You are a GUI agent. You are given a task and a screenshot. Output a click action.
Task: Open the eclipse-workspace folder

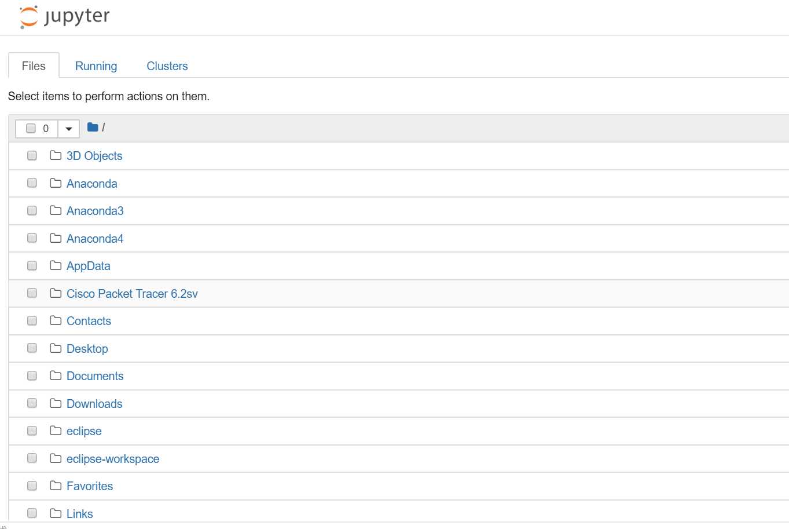coord(113,459)
